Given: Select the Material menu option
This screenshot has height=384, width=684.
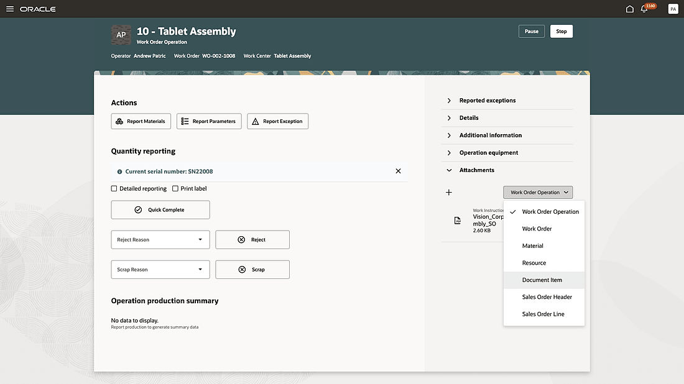Looking at the screenshot, I should [x=544, y=246].
